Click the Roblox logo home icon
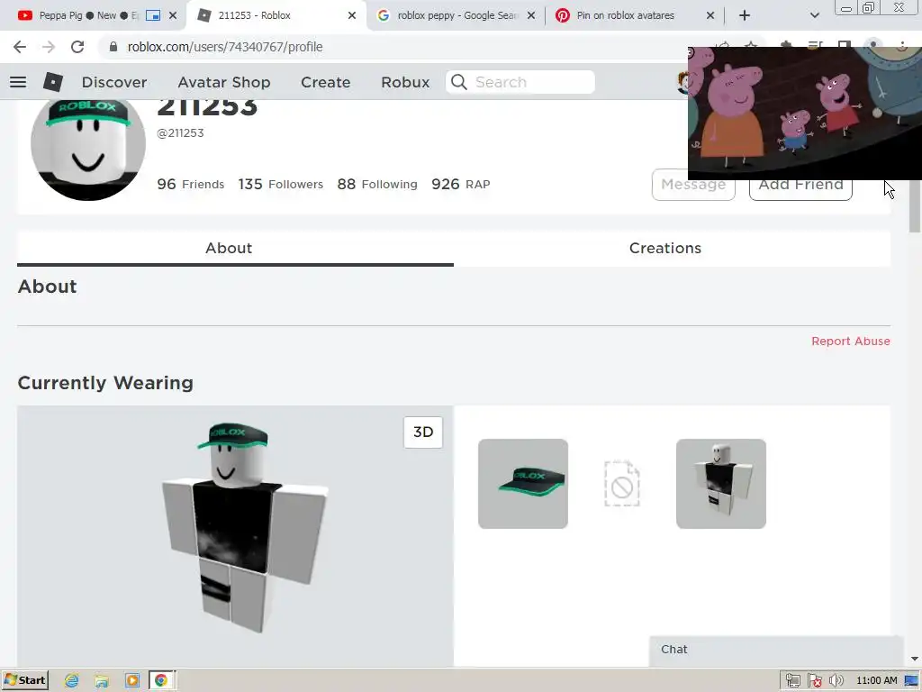This screenshot has width=922, height=692. [x=53, y=82]
